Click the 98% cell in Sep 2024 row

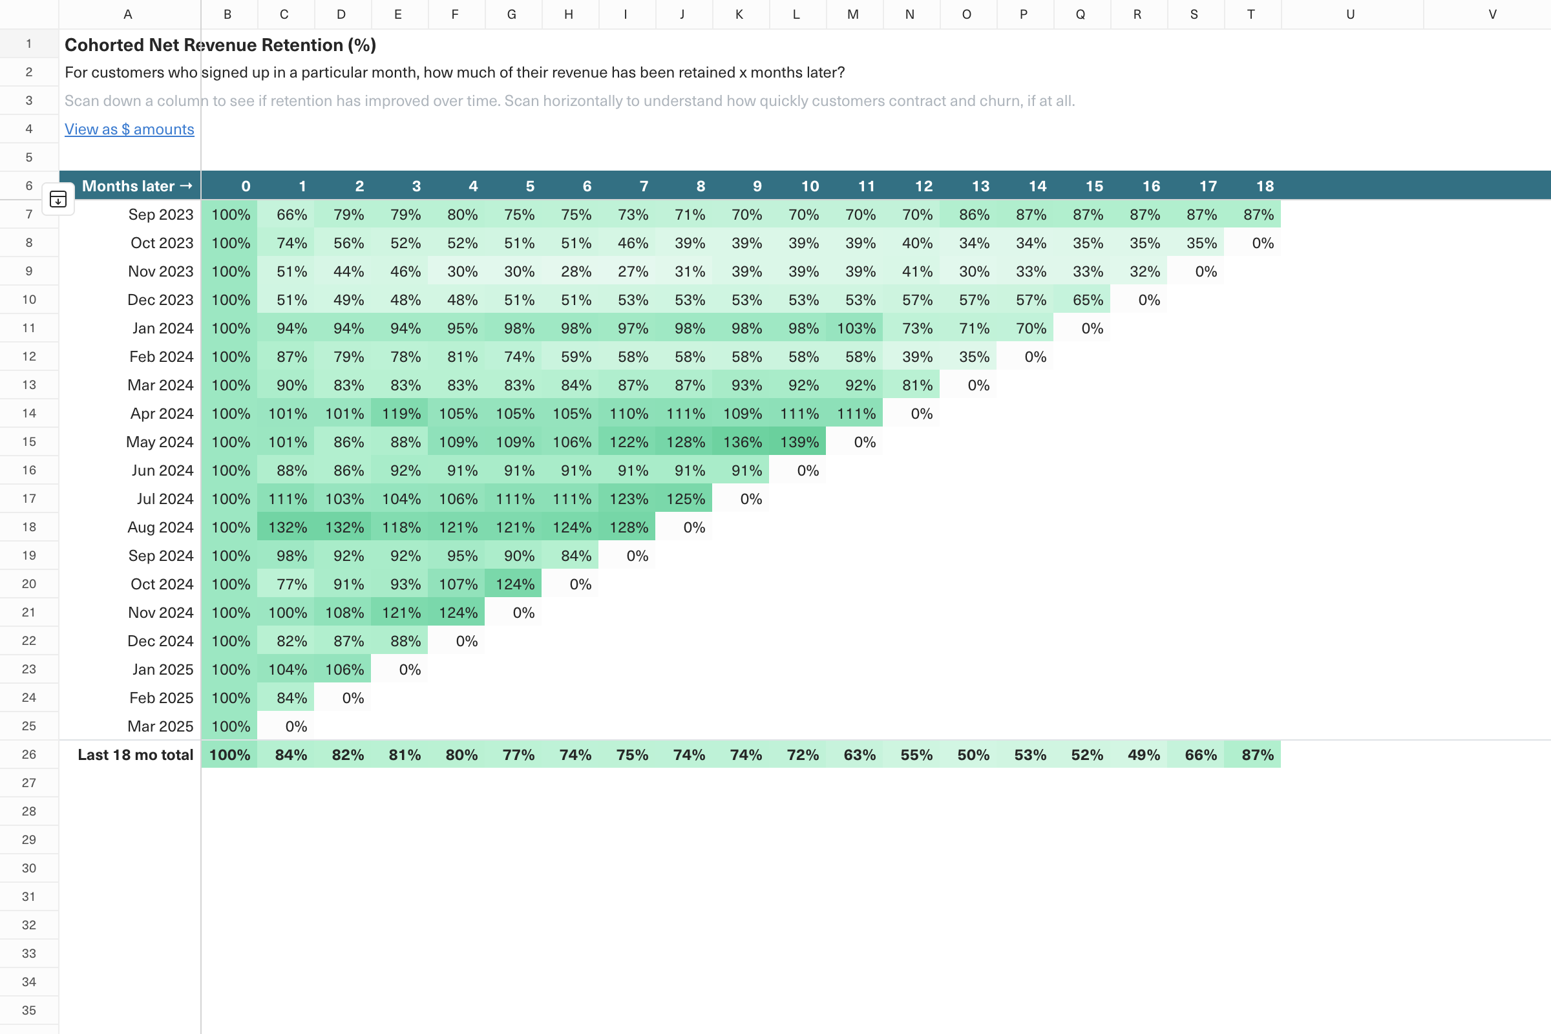pos(286,555)
